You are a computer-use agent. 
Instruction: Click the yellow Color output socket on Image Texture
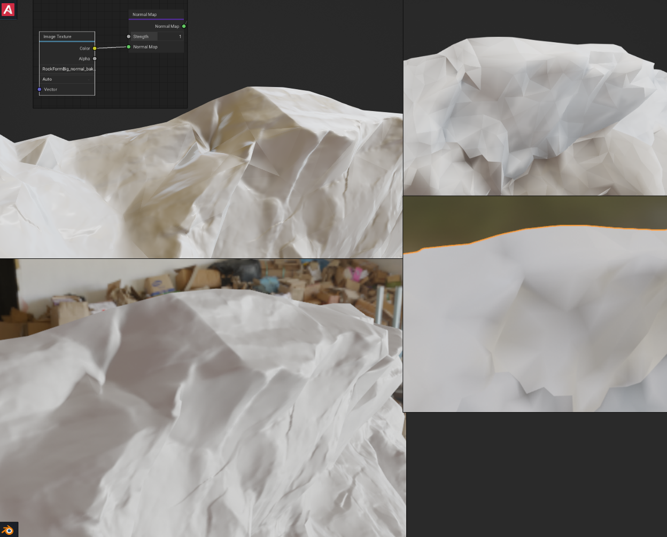[x=95, y=48]
